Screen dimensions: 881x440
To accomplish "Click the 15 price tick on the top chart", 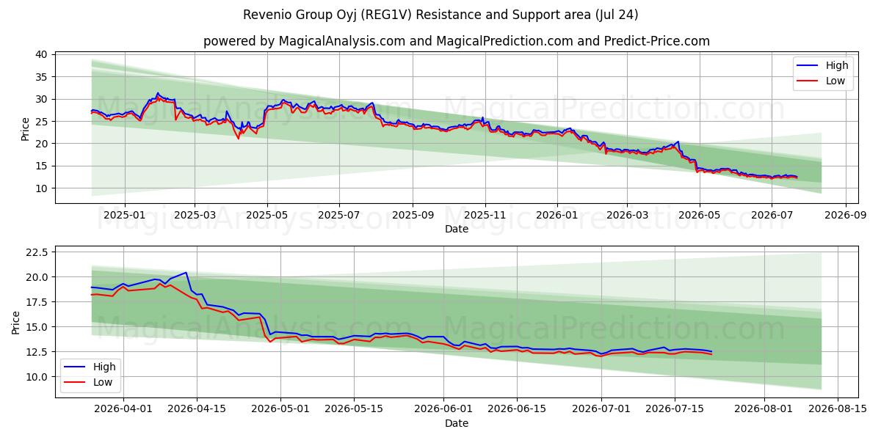I will coord(41,166).
